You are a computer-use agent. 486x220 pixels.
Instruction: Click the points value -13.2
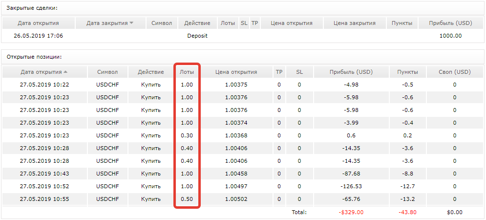407,199
